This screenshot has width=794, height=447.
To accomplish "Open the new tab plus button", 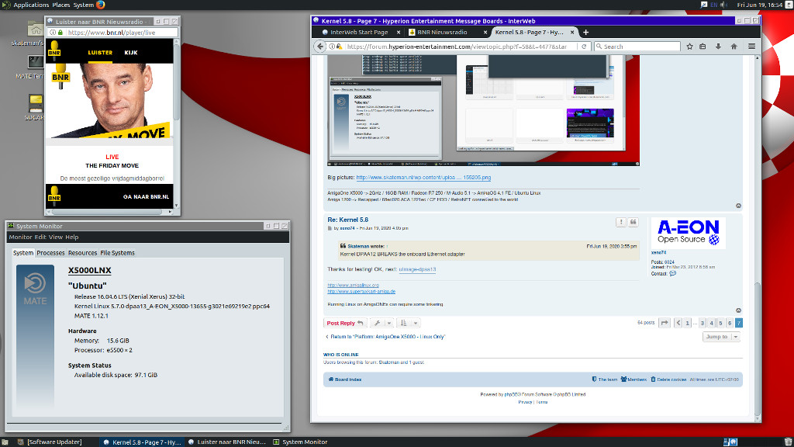I will click(585, 32).
